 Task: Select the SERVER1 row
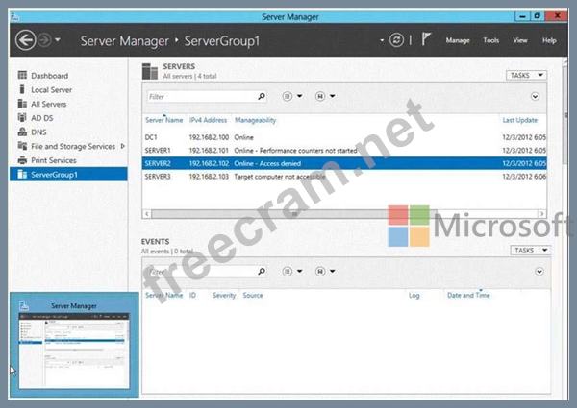[344, 151]
